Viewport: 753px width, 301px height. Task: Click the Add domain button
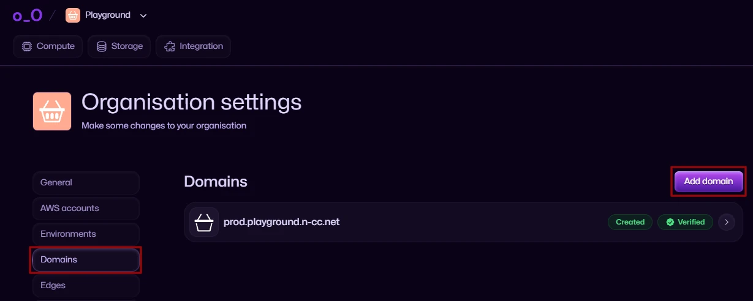pos(709,182)
